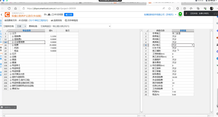
Task: Click the back chevron beside logo
Action: [2, 15]
